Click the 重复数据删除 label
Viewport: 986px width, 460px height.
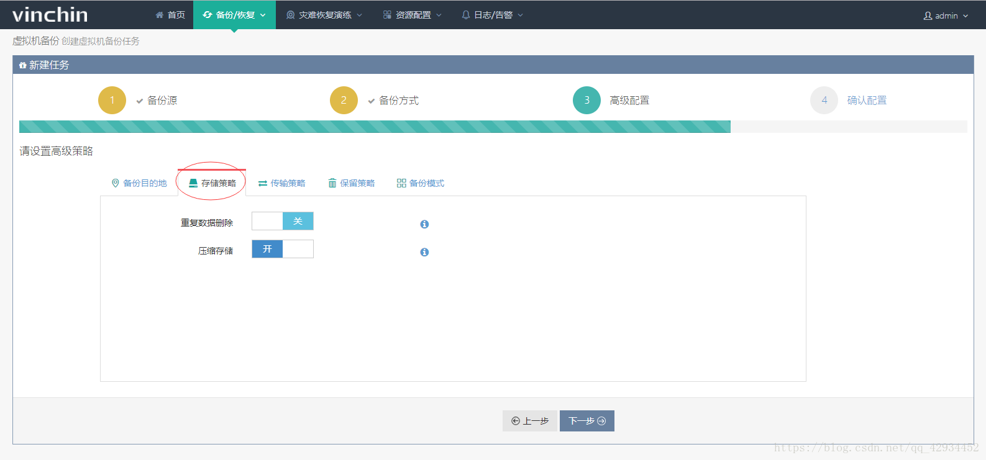point(207,223)
